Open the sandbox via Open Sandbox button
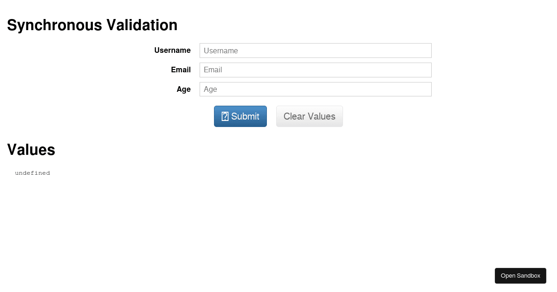Viewport: 557px width, 292px height. (x=520, y=275)
